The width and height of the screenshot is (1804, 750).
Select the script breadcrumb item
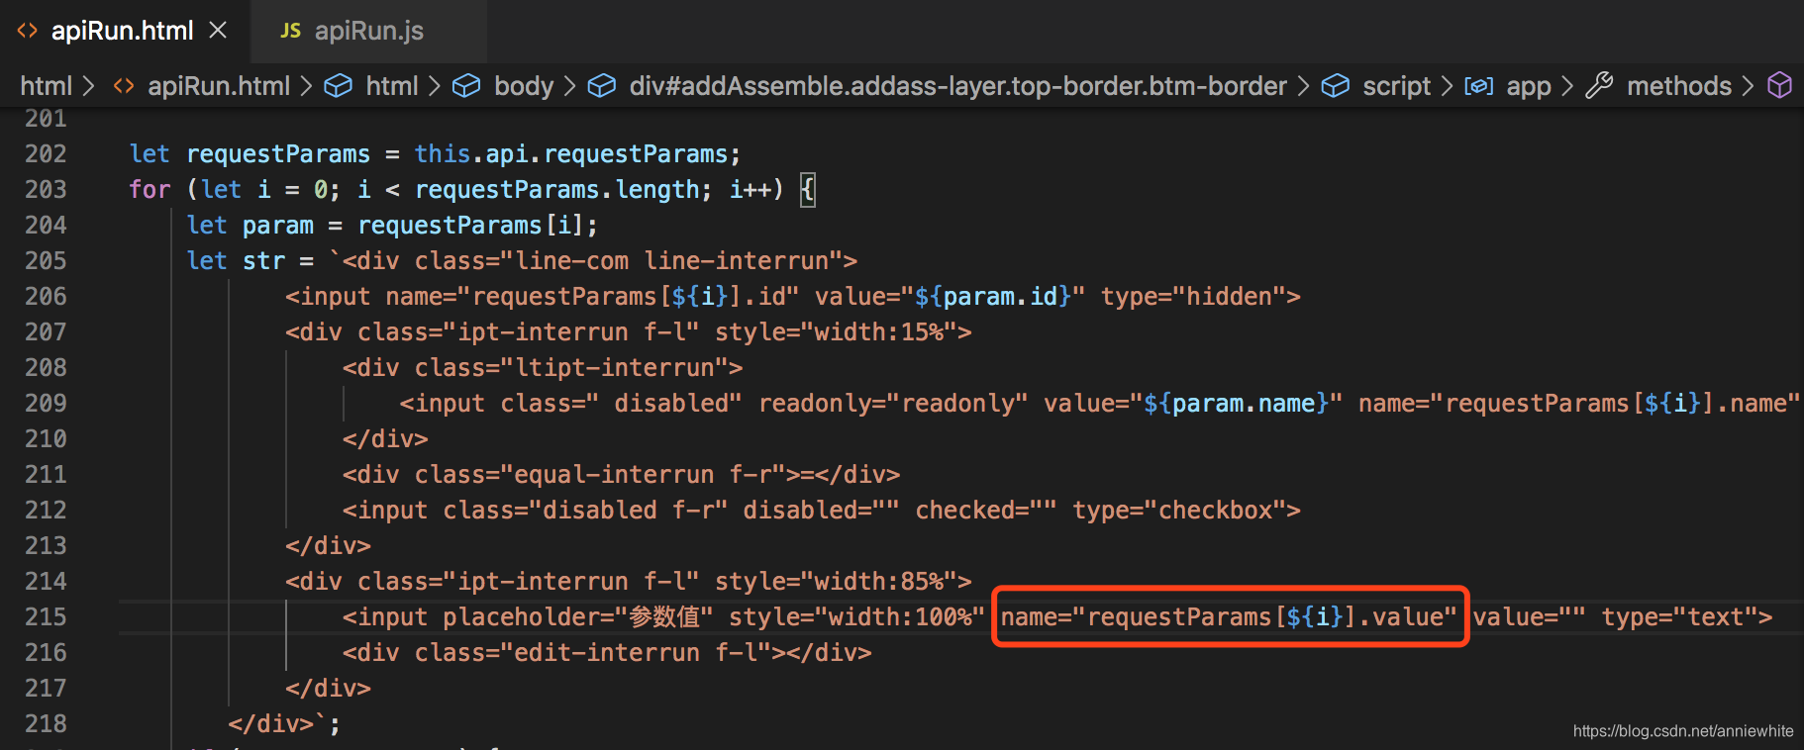[1396, 86]
